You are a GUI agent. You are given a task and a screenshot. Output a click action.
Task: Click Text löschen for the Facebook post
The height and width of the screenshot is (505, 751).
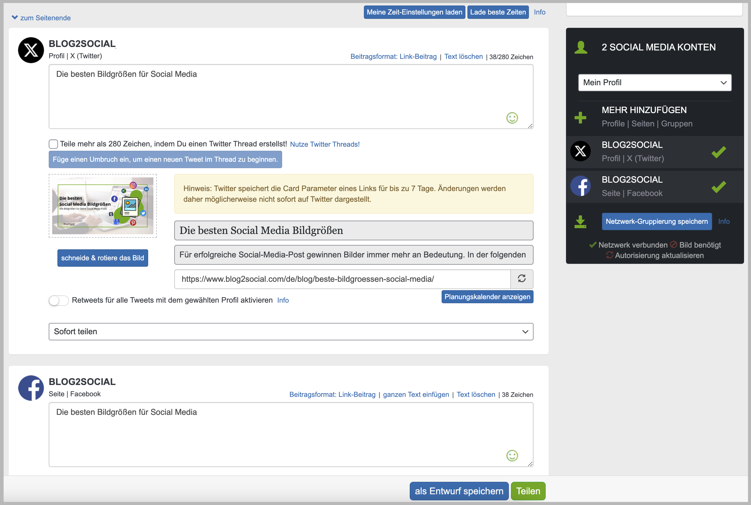pos(476,395)
